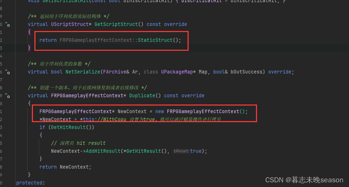Click the comment line containing 'hit result'
349x187 pixels.
(78, 143)
